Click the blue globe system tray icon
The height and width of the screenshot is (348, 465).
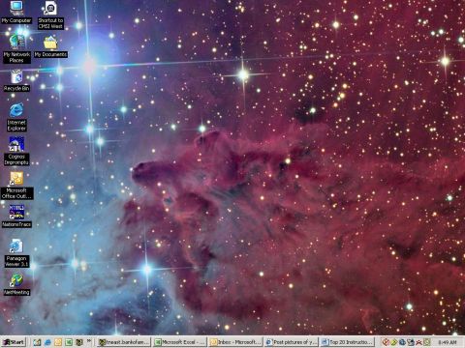coord(402,342)
